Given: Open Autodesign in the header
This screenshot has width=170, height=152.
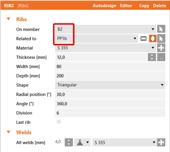Looking at the screenshot, I should coord(104,6).
